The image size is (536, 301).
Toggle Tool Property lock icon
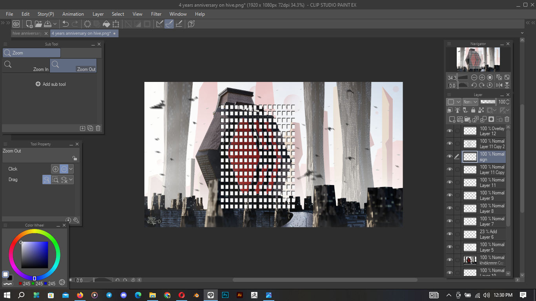(x=75, y=158)
